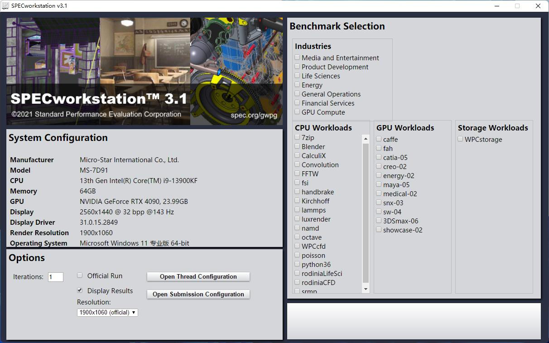The image size is (549, 343).
Task: Click the CPU Workloads scrollbar thumb
Action: (366, 213)
